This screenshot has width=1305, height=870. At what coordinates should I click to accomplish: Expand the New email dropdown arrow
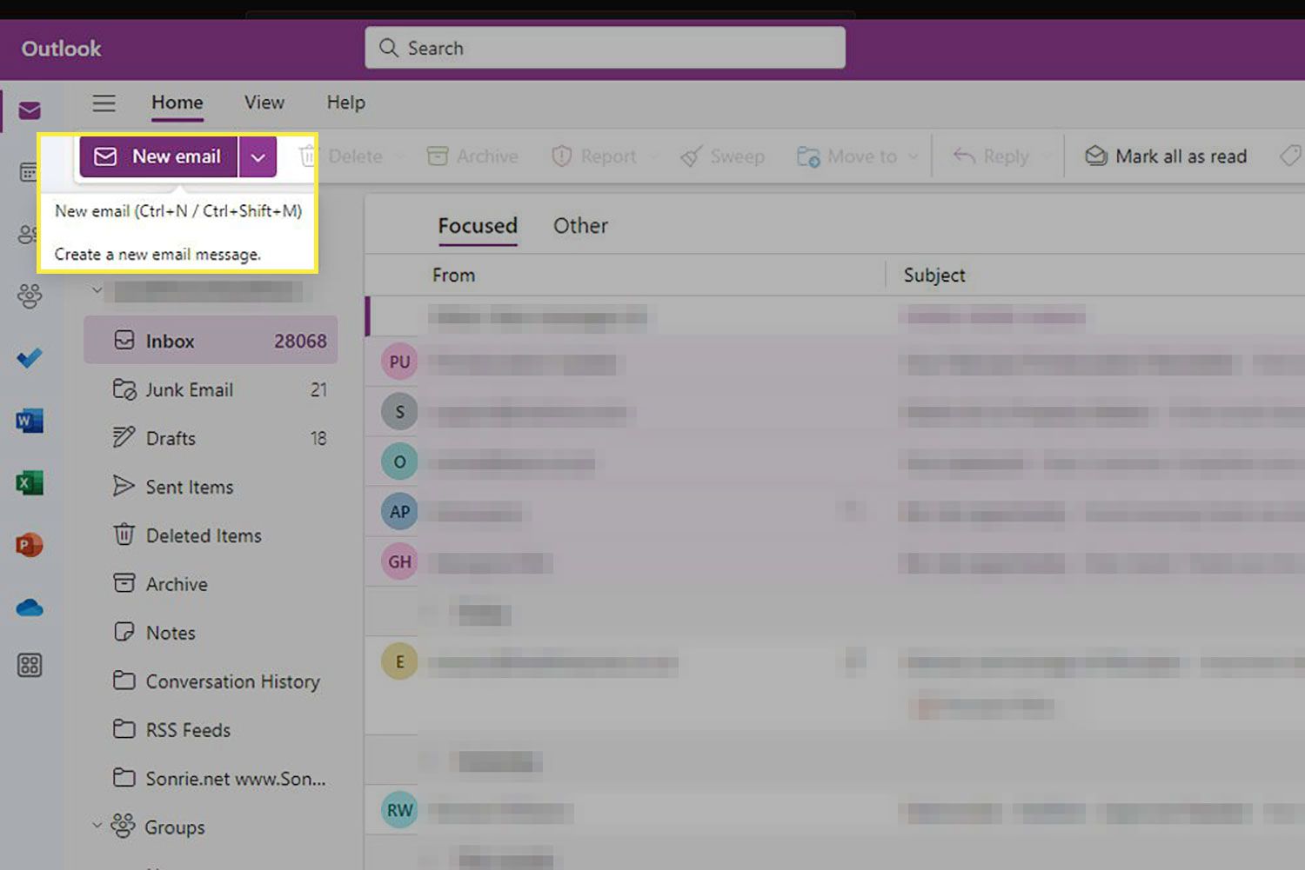coord(258,157)
